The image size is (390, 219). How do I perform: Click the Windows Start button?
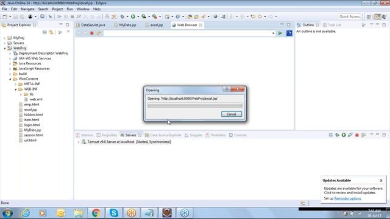tap(7, 213)
